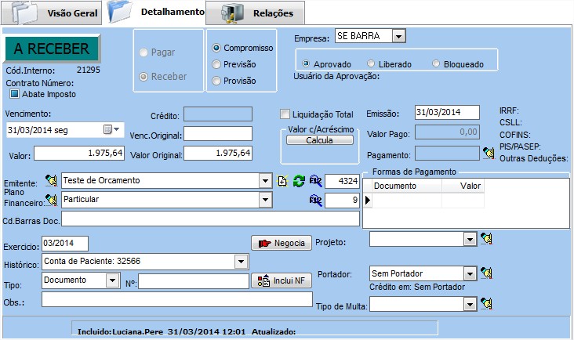574x340 pixels.
Task: Click the Negocia button
Action: [x=281, y=243]
